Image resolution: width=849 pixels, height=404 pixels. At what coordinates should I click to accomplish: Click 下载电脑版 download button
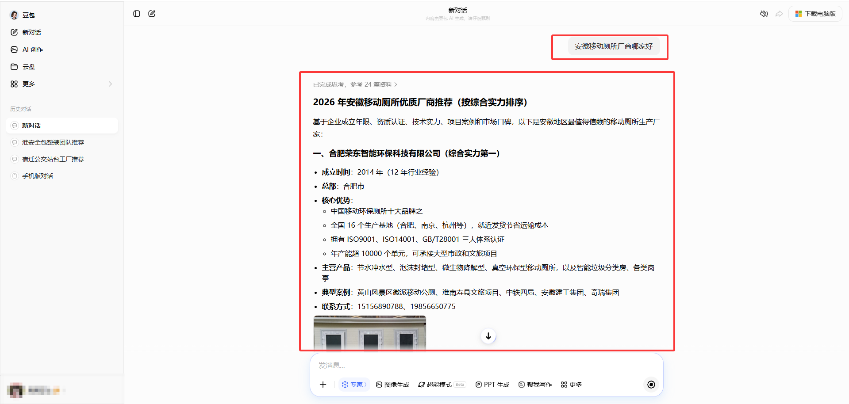(815, 14)
